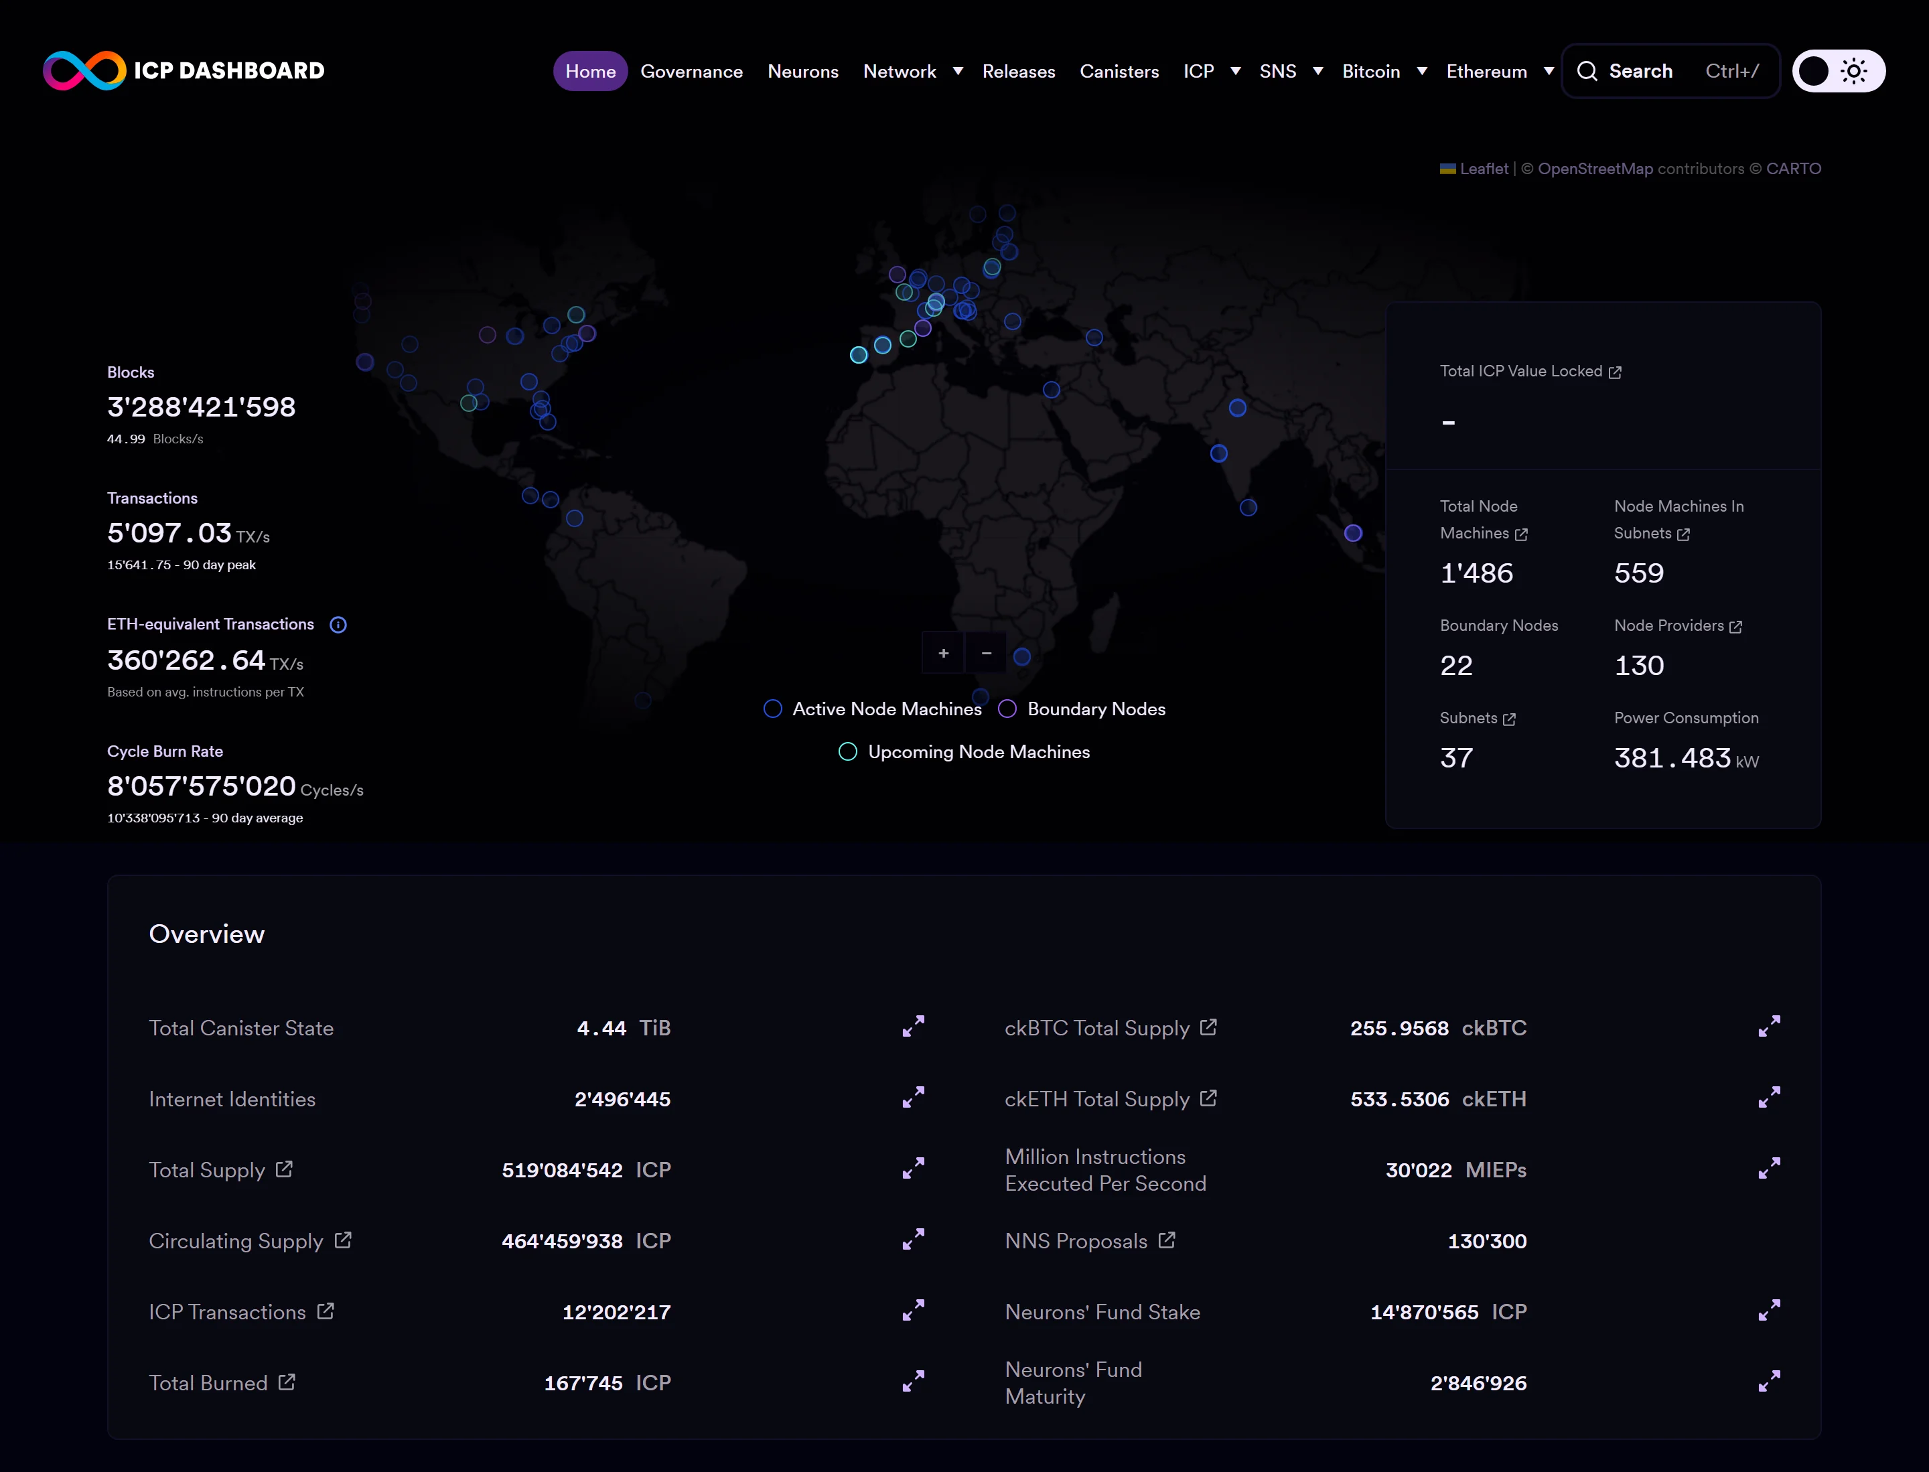Toggle Boundary Nodes legend marker
The height and width of the screenshot is (1472, 1929).
pyautogui.click(x=1007, y=709)
